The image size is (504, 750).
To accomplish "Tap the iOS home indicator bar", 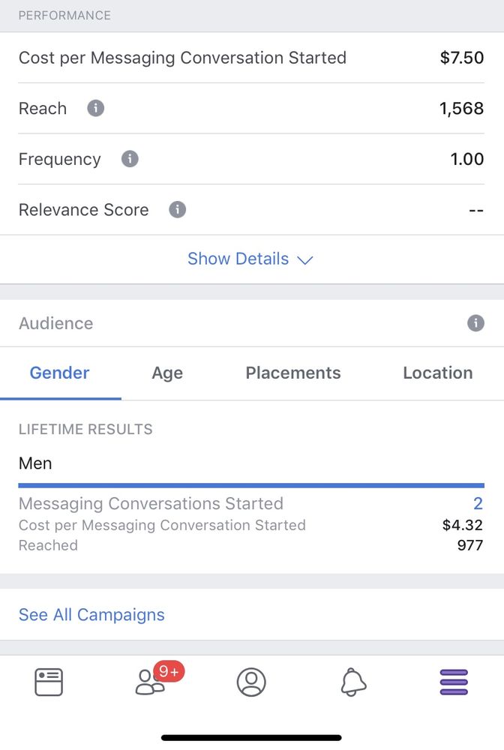I will [x=251, y=738].
